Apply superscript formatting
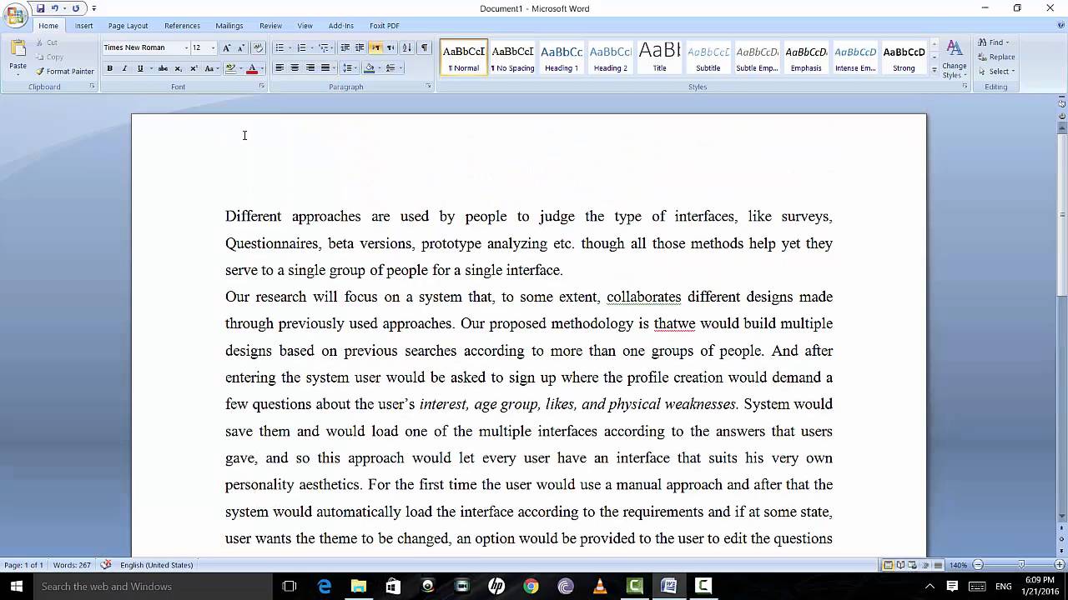Viewport: 1068px width, 600px height. 194,68
